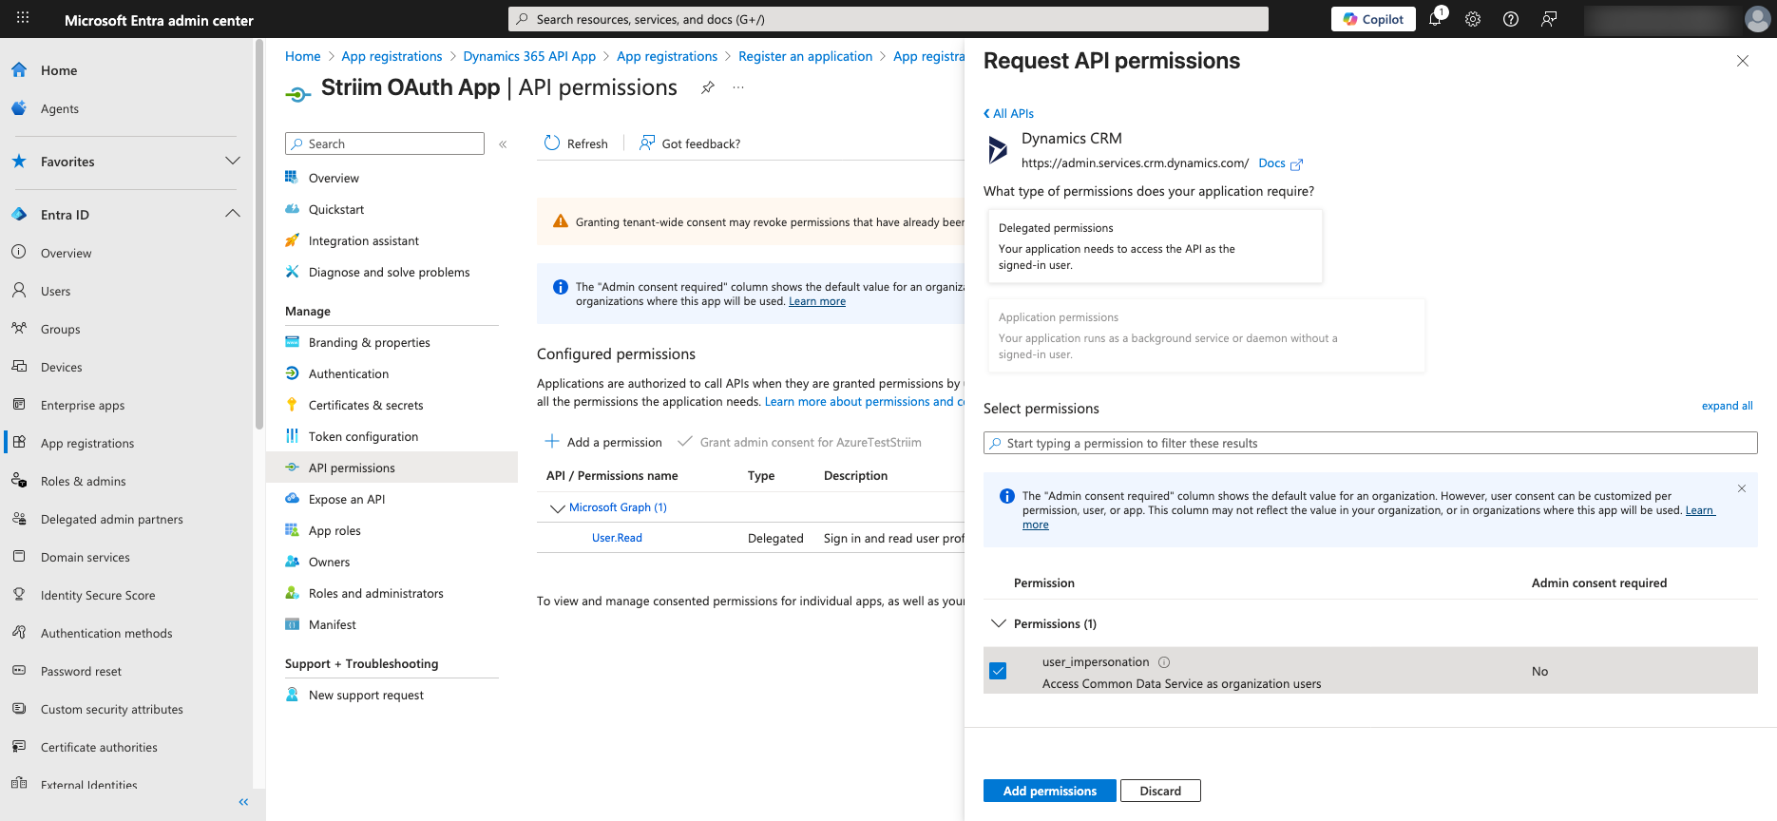This screenshot has width=1777, height=821.
Task: Show info for user_impersonation permission
Action: [x=1164, y=662]
